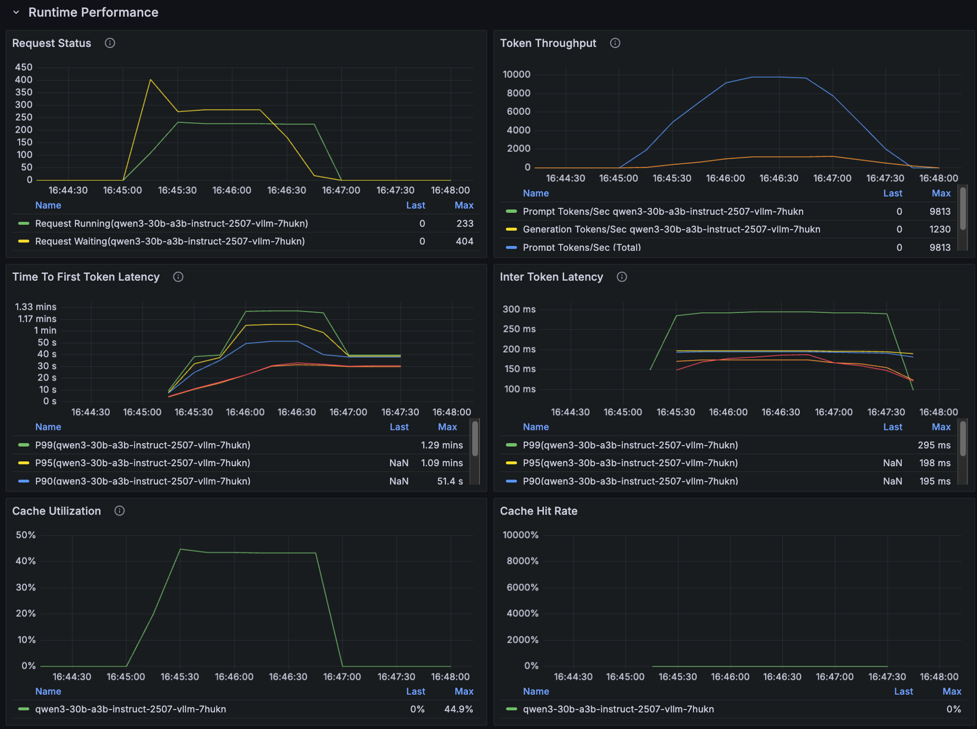This screenshot has width=977, height=729.
Task: Click the Token Throughput info icon
Action: [615, 43]
